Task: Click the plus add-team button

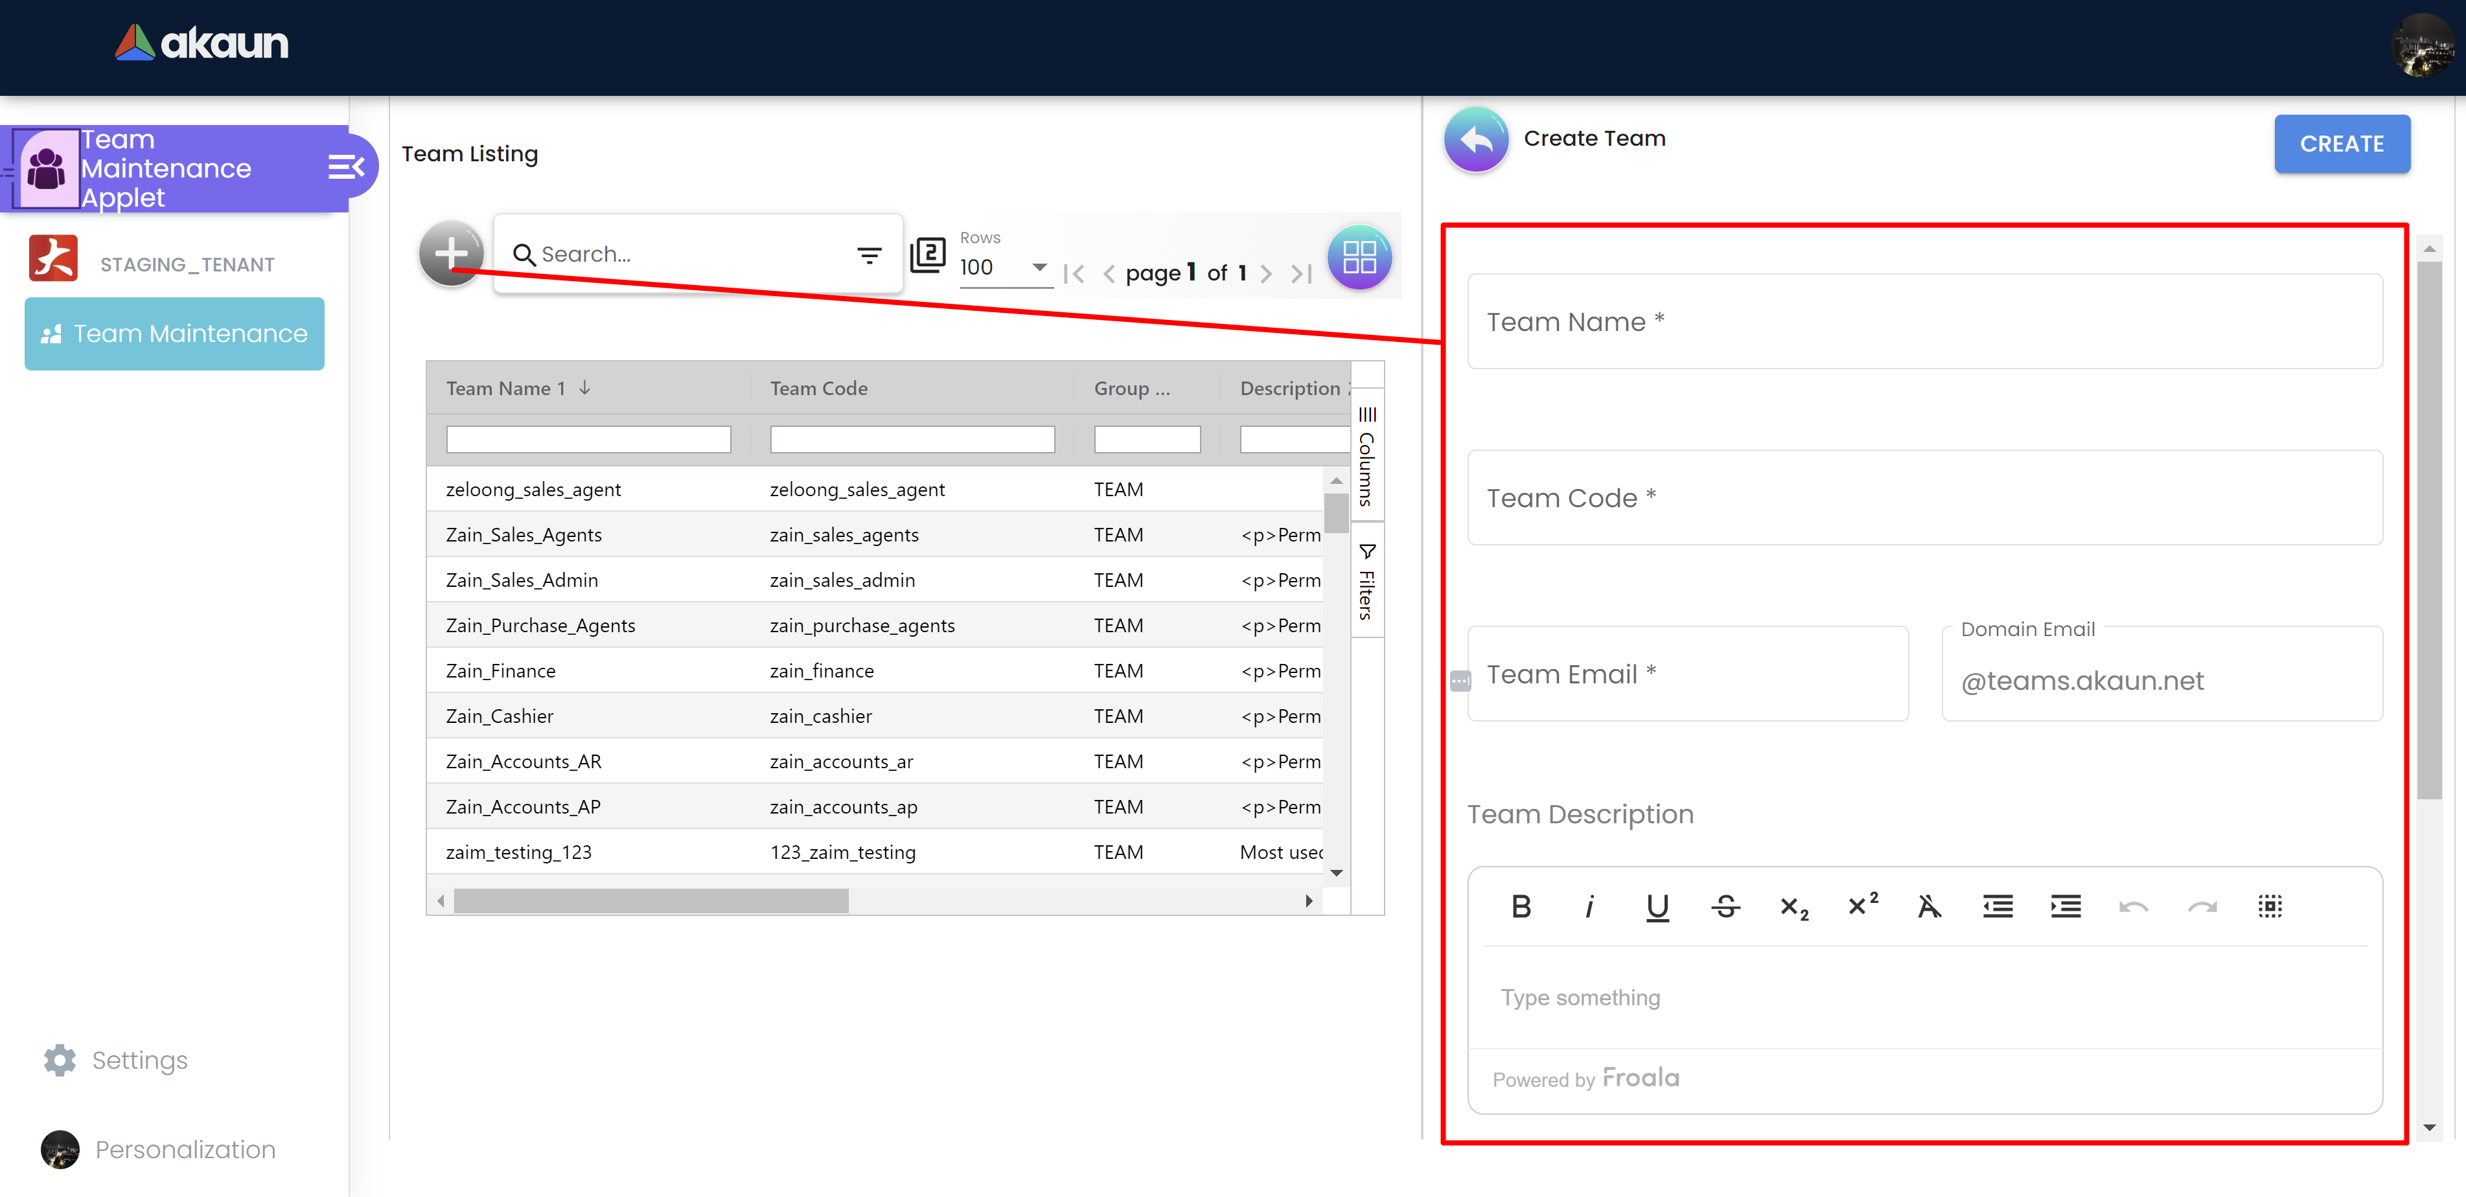Action: pyautogui.click(x=451, y=253)
